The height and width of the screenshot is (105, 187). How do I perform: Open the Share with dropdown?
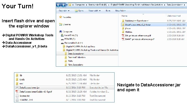click(x=95, y=11)
